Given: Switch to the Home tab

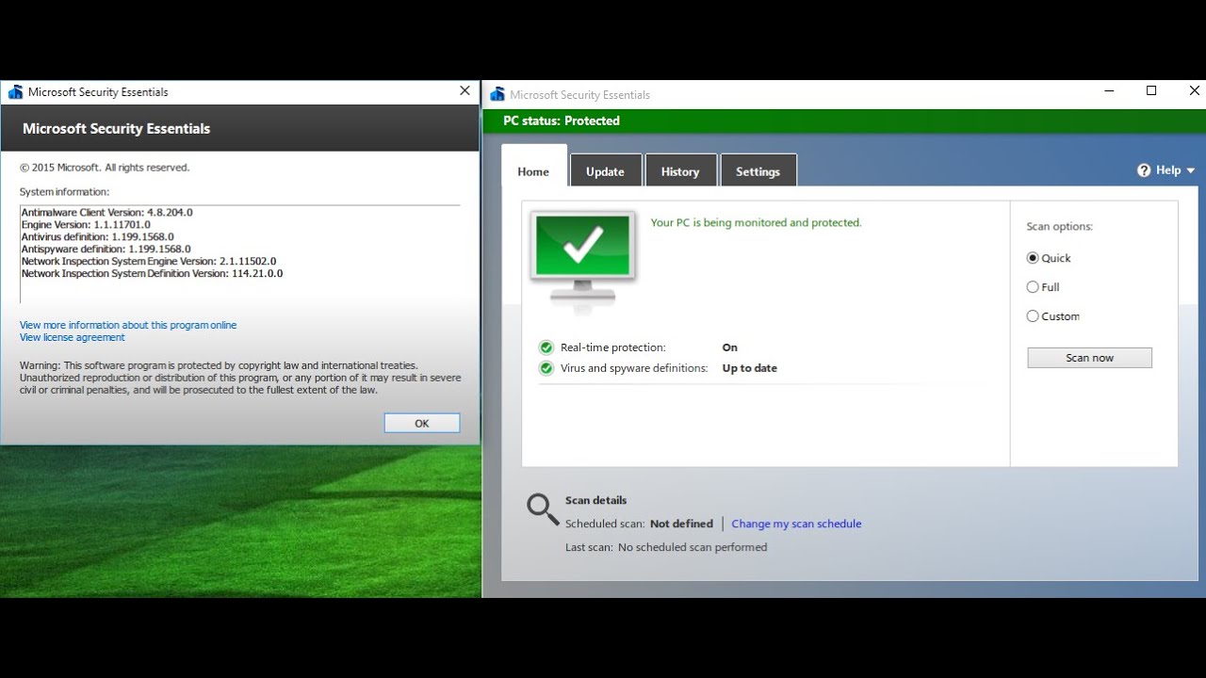Looking at the screenshot, I should point(533,171).
